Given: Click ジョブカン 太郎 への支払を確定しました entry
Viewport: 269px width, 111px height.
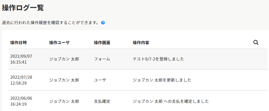Looking at the screenshot, I should (171, 101).
